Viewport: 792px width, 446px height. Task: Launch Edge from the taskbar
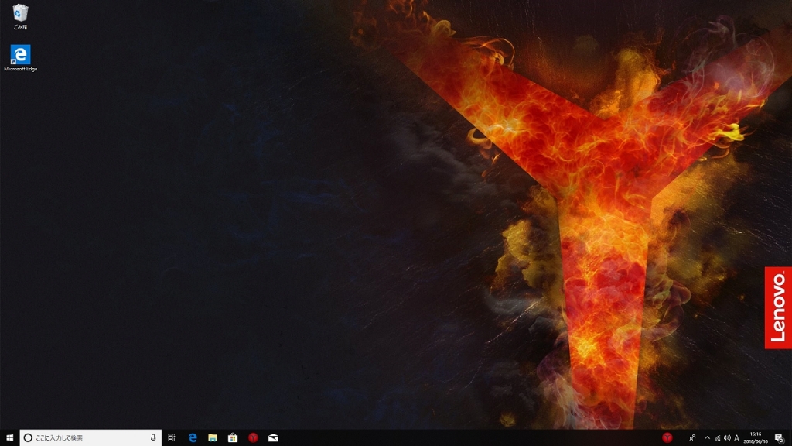pos(193,437)
